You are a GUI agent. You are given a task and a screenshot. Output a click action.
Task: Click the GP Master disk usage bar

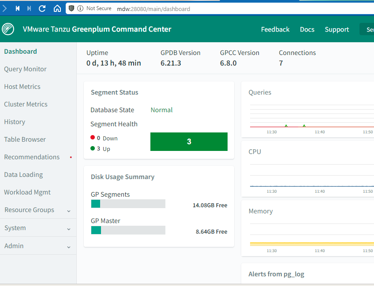point(128,230)
